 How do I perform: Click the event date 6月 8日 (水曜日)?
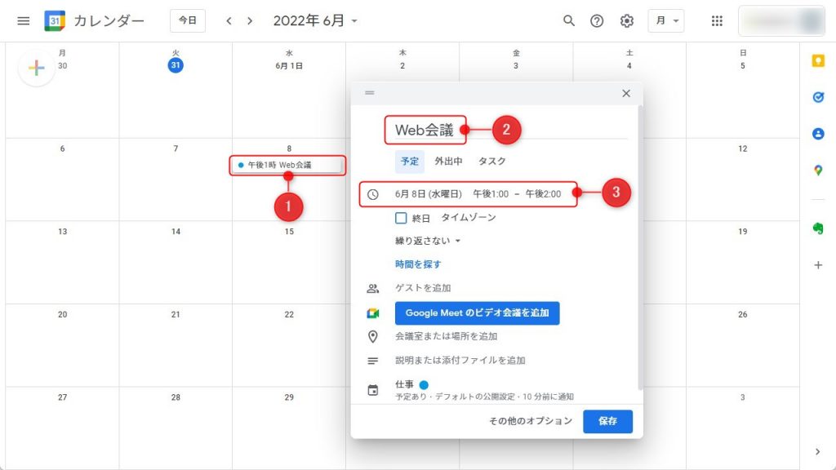(x=428, y=194)
